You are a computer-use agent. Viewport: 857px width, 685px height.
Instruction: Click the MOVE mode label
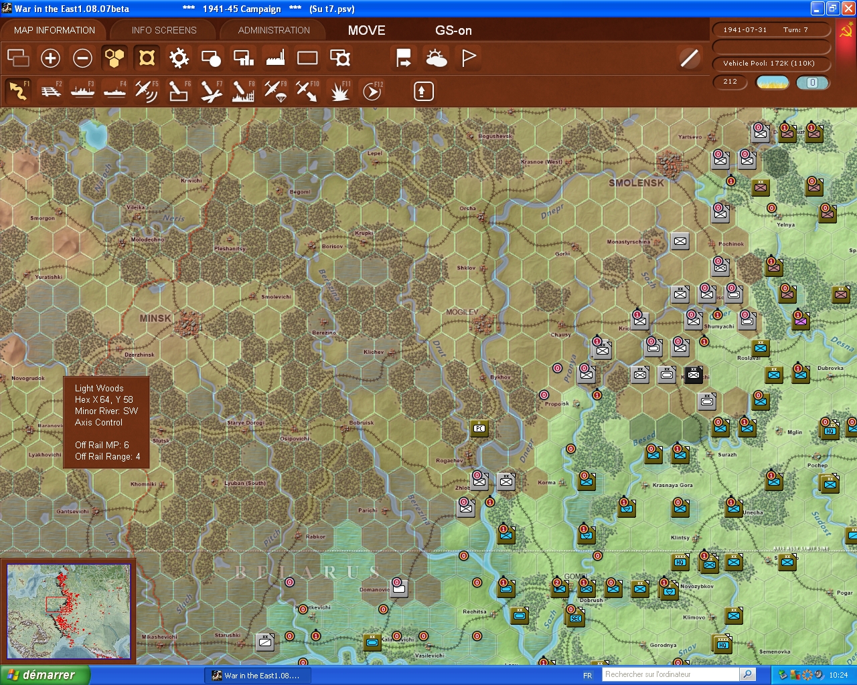coord(366,30)
